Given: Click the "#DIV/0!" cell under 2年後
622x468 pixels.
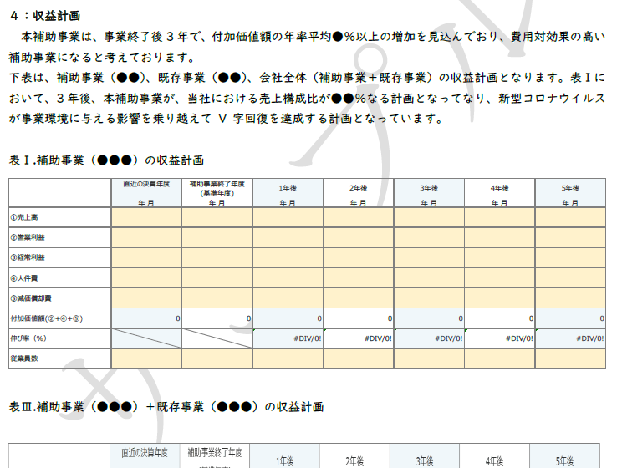Looking at the screenshot, I should [x=359, y=338].
